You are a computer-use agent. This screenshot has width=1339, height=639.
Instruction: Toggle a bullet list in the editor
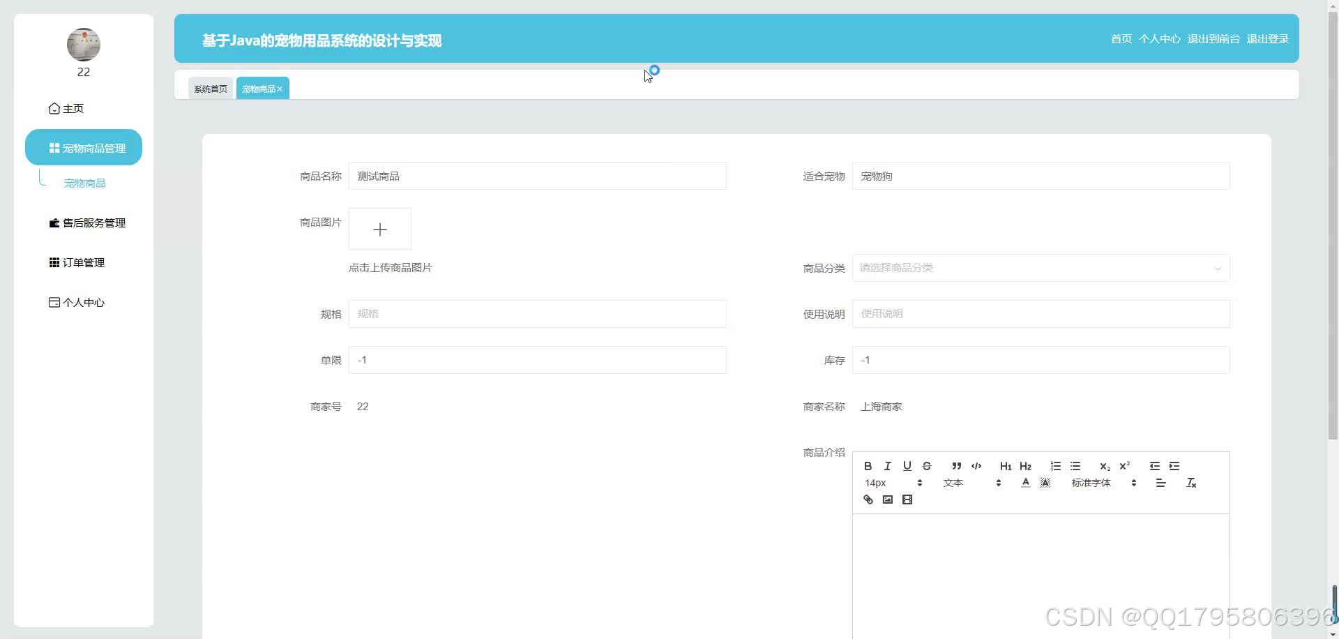(1075, 466)
